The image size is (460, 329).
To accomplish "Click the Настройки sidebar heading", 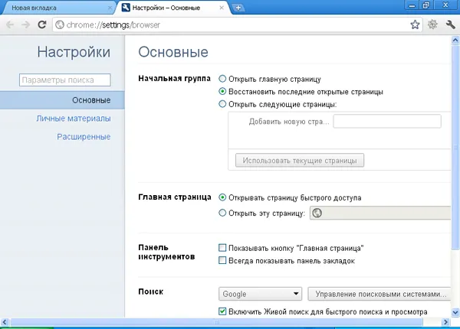I will (x=74, y=52).
